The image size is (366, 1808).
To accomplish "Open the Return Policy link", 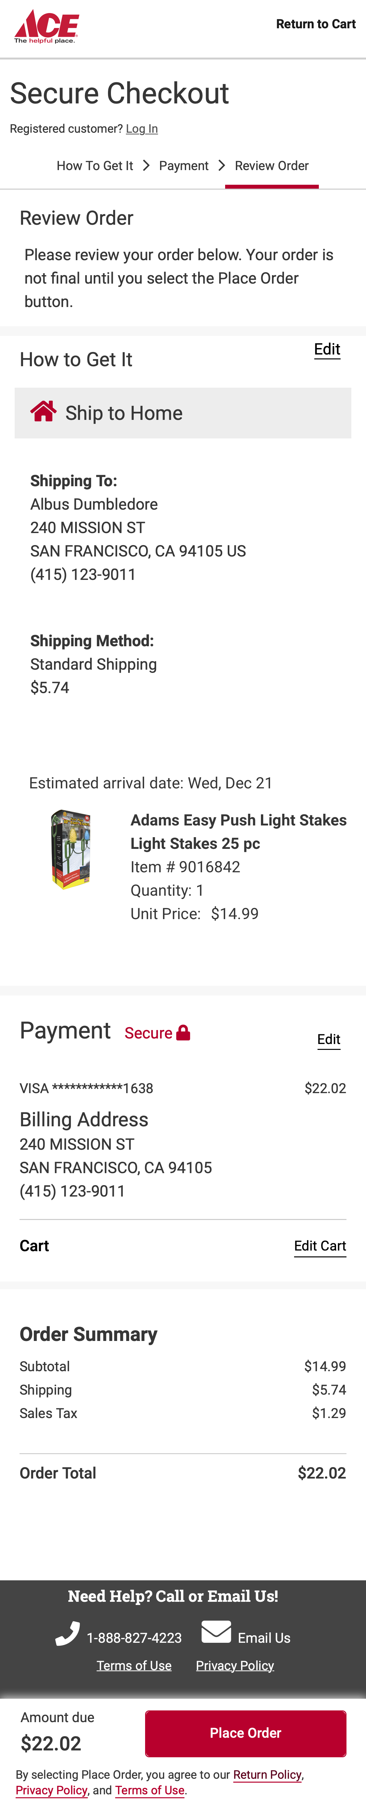I will pyautogui.click(x=267, y=1774).
